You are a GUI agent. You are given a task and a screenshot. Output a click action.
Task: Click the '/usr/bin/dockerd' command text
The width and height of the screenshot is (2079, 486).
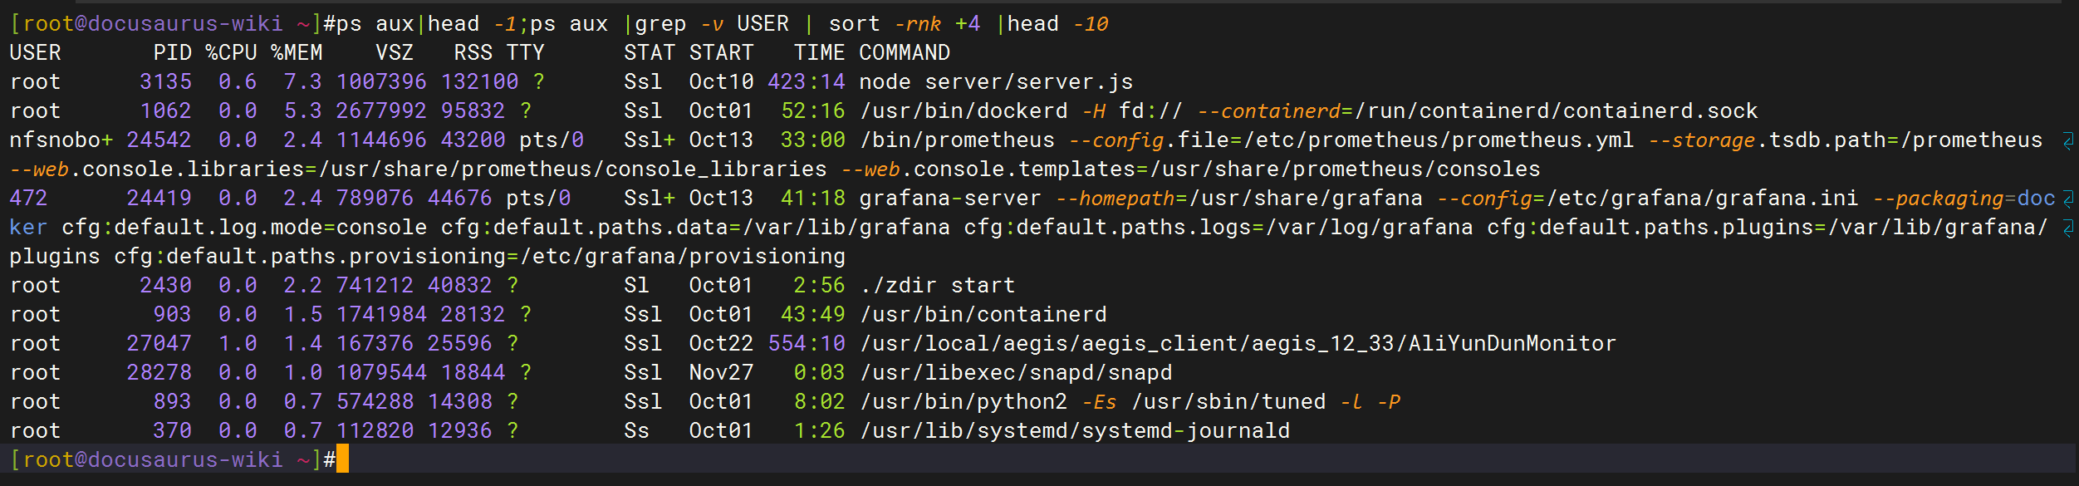click(963, 111)
